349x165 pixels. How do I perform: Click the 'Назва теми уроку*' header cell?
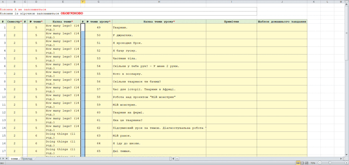coord(159,21)
